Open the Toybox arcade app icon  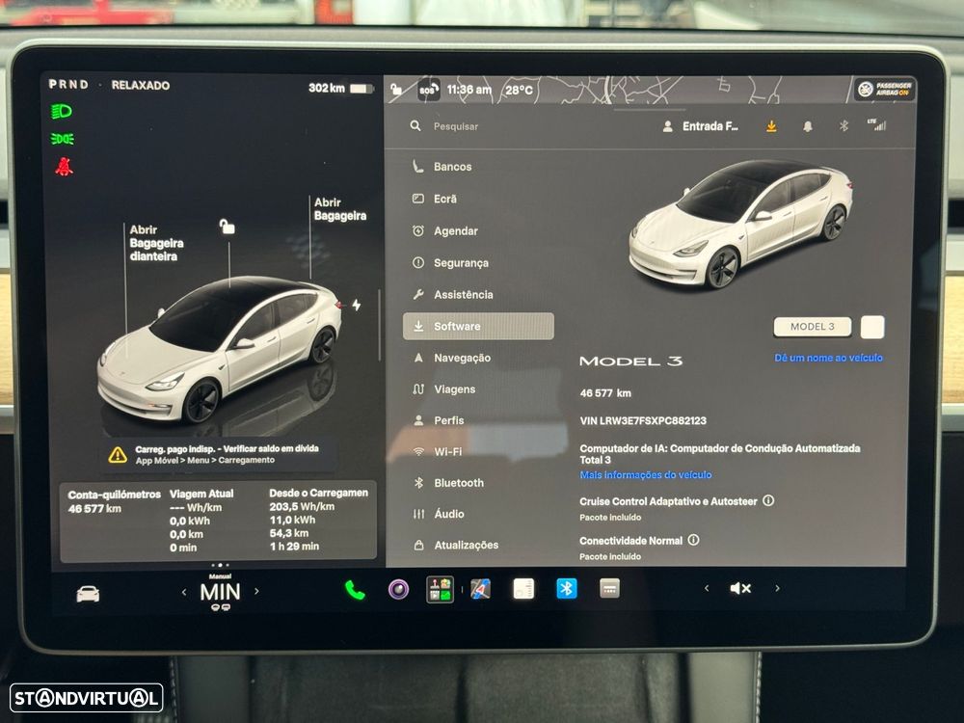tap(441, 589)
